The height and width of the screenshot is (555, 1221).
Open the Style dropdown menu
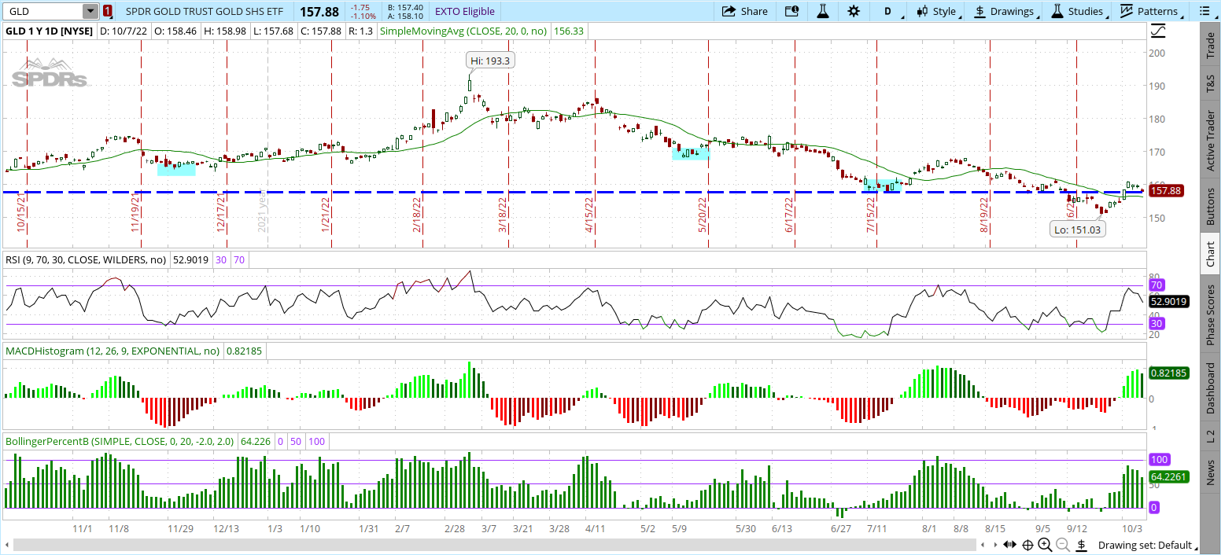click(937, 11)
